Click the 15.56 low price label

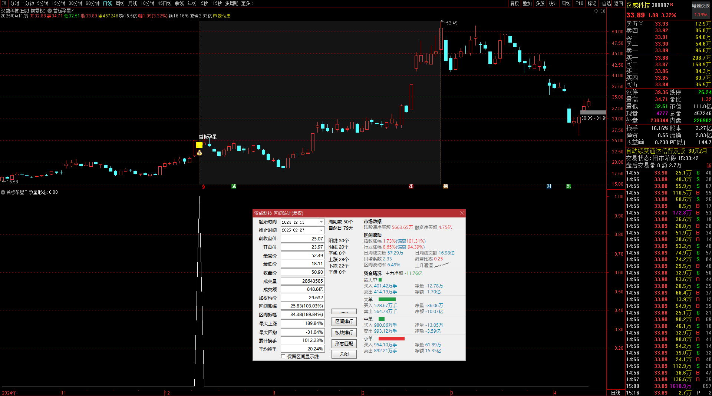coord(12,182)
